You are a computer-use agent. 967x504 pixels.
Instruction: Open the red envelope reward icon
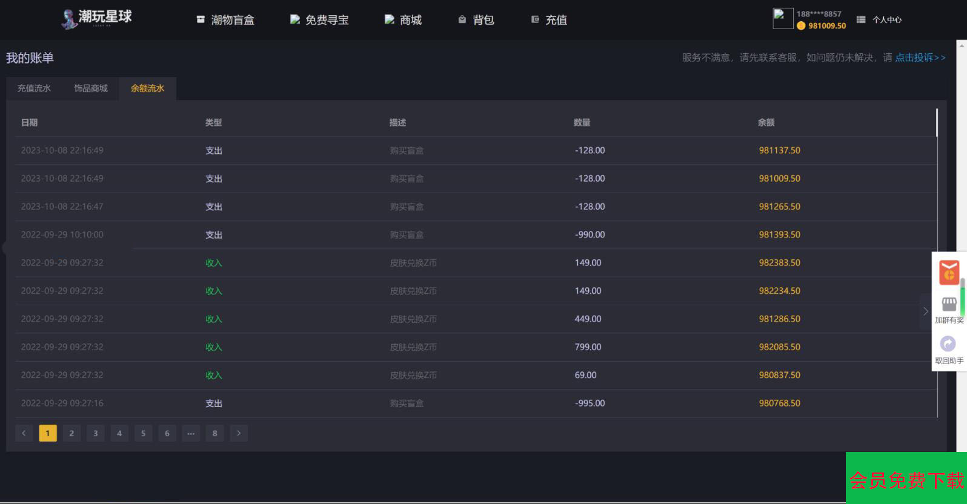(949, 273)
